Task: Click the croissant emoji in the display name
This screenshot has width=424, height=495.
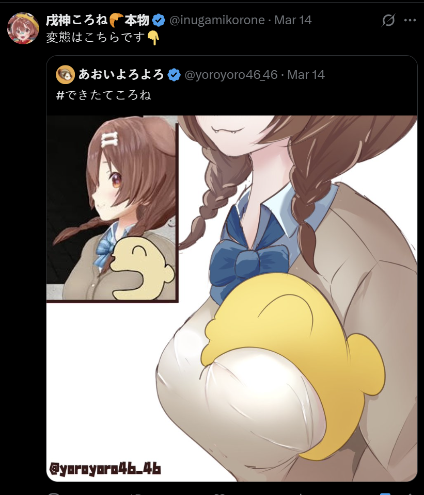Action: 116,20
